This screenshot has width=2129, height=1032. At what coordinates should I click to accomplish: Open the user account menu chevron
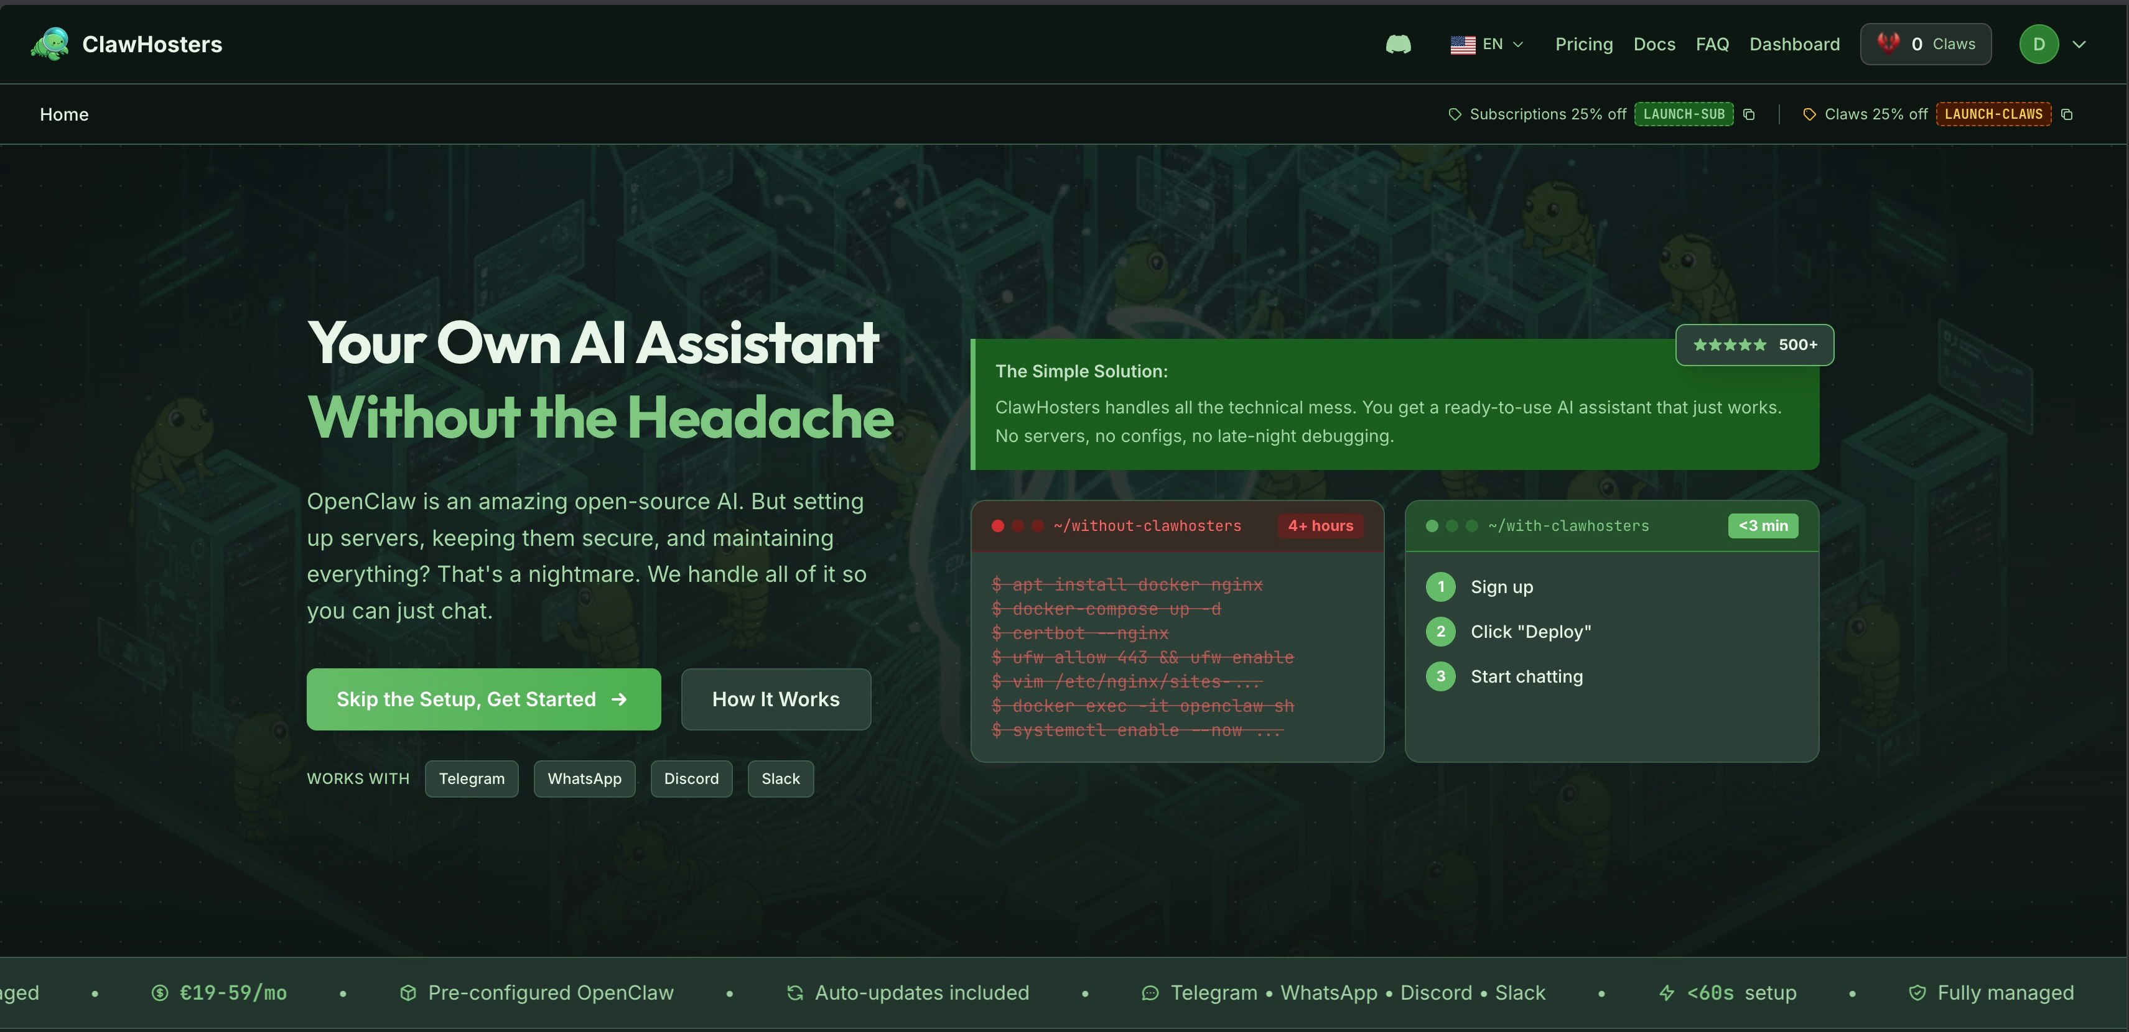coord(2079,45)
